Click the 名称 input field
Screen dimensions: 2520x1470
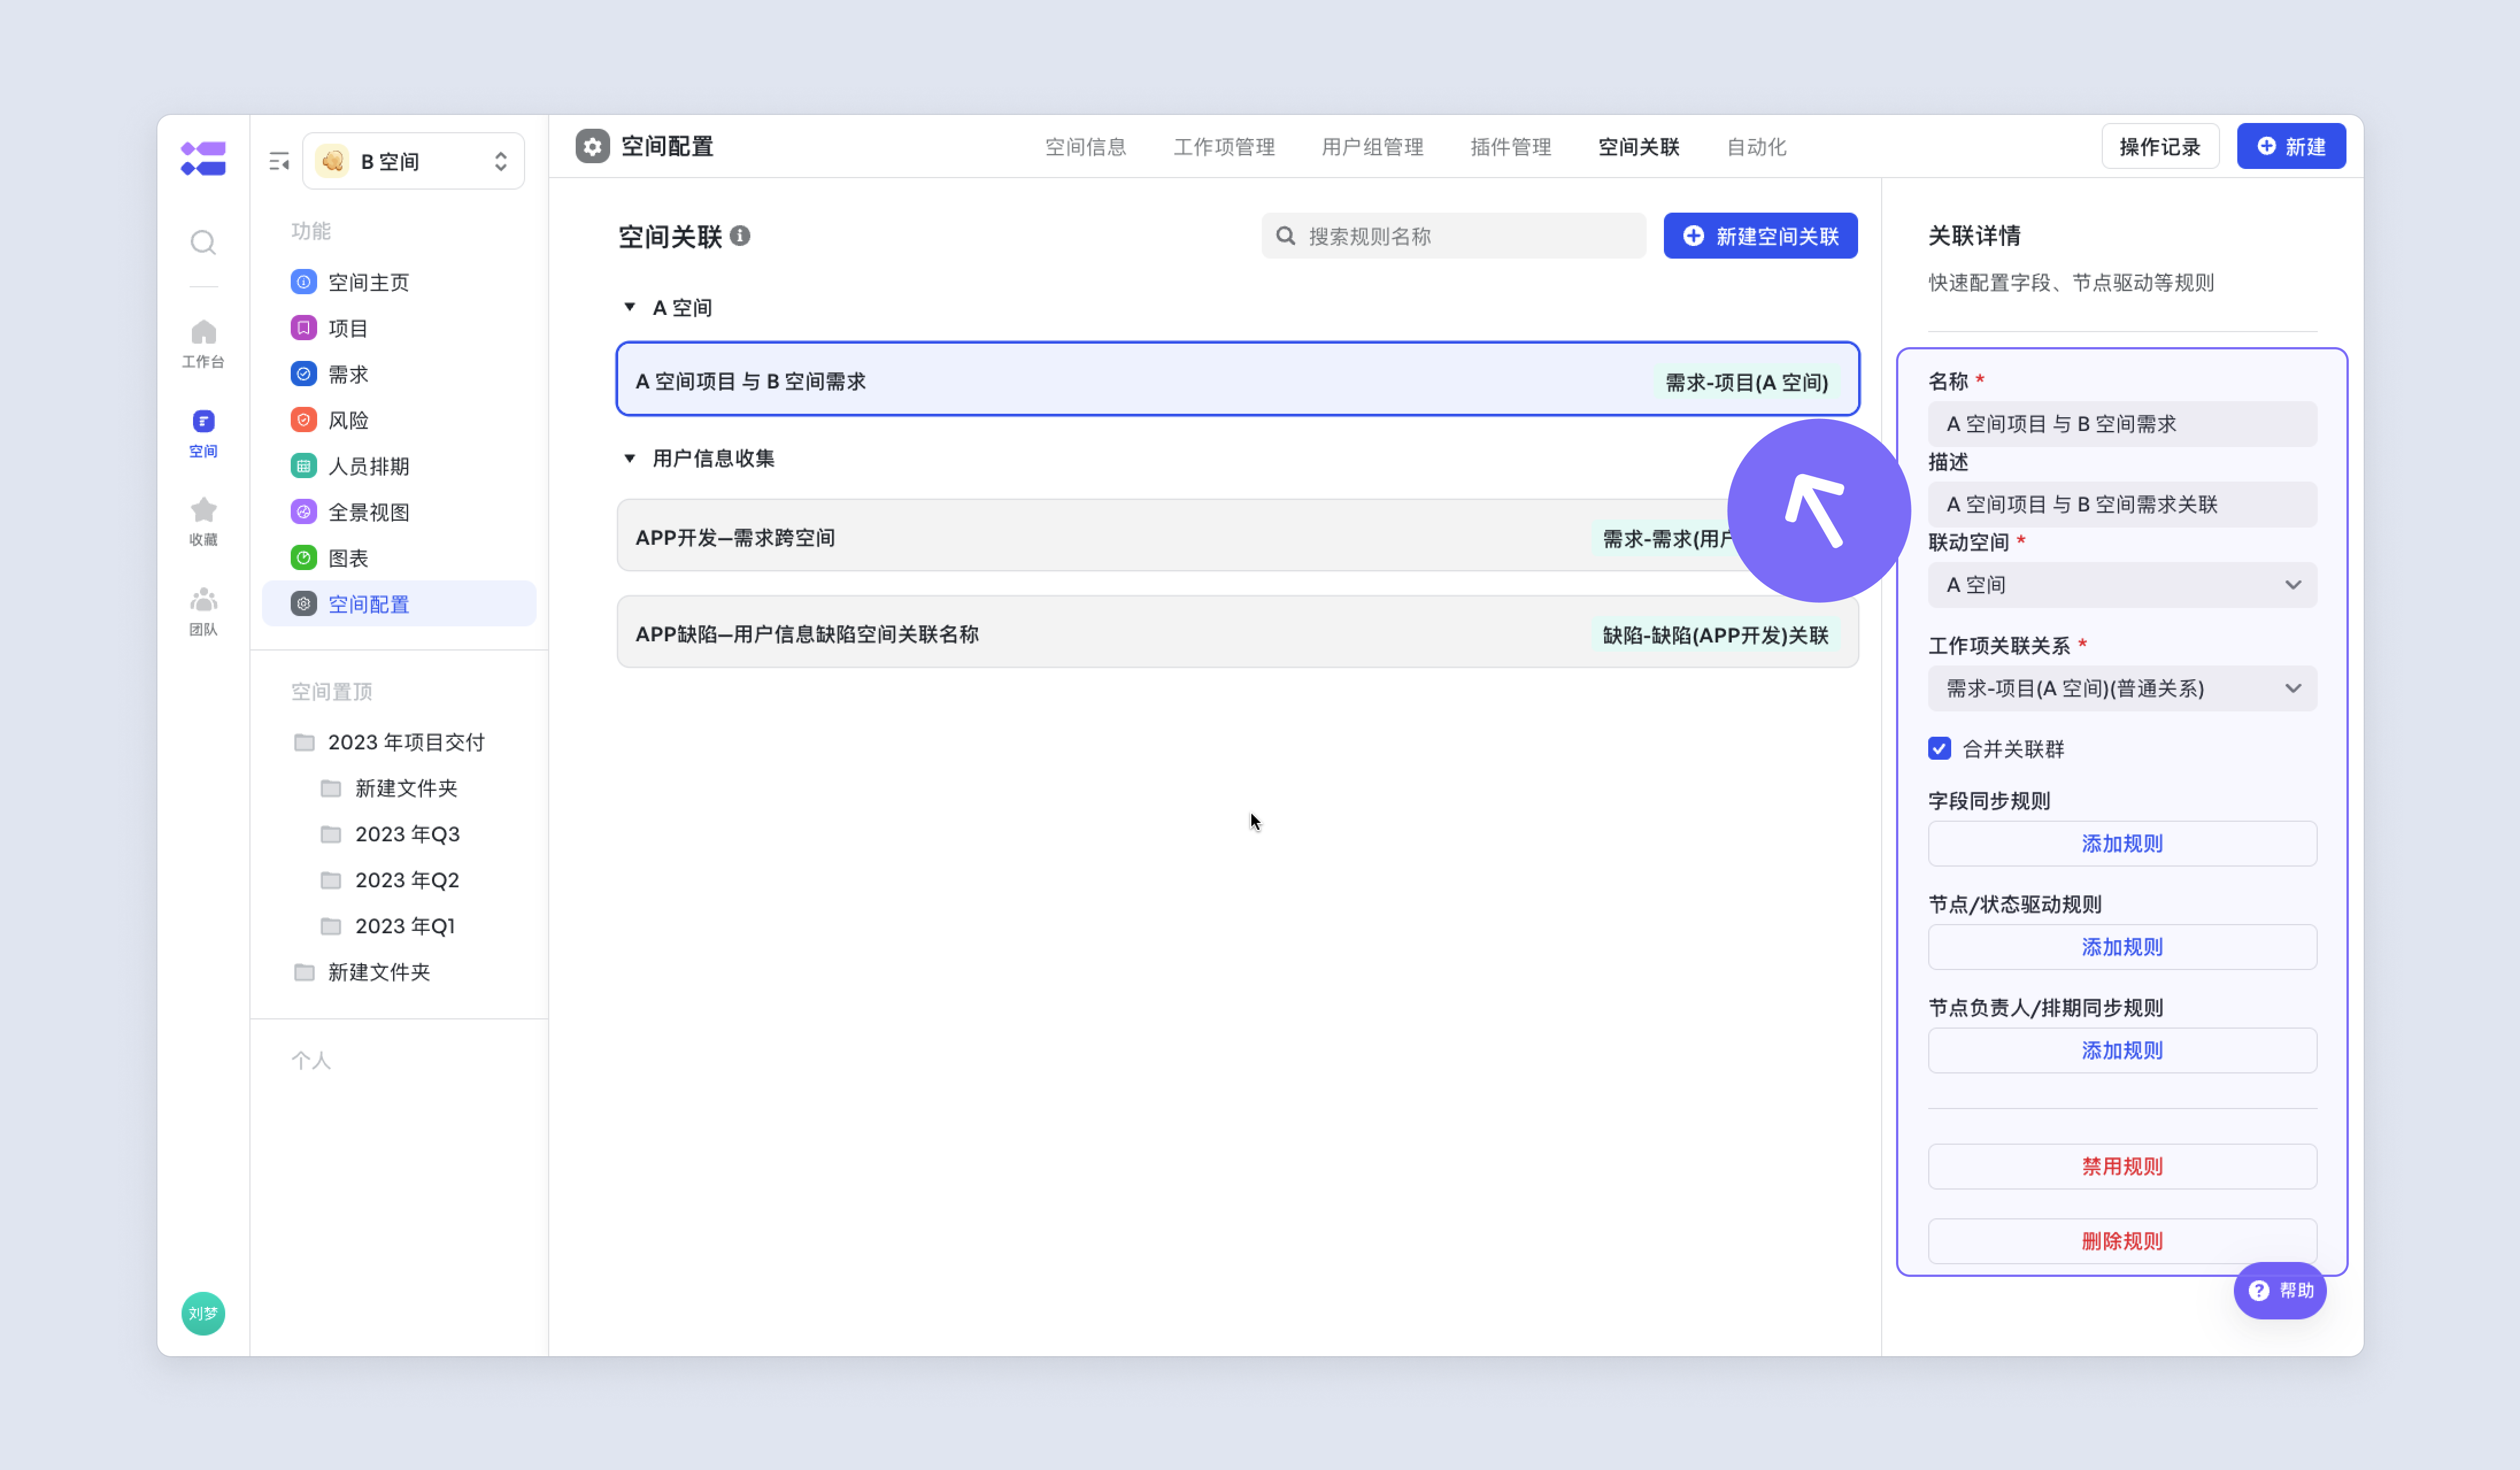tap(2122, 424)
